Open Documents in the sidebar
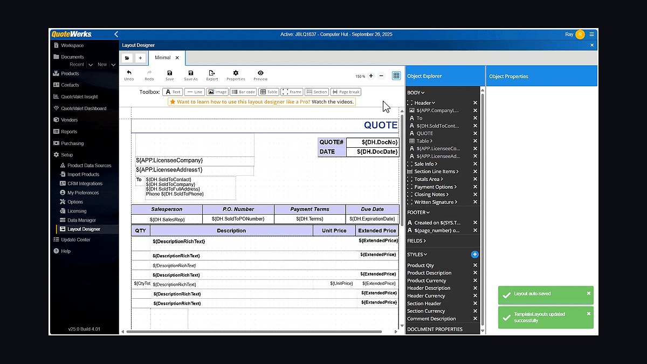 [72, 57]
